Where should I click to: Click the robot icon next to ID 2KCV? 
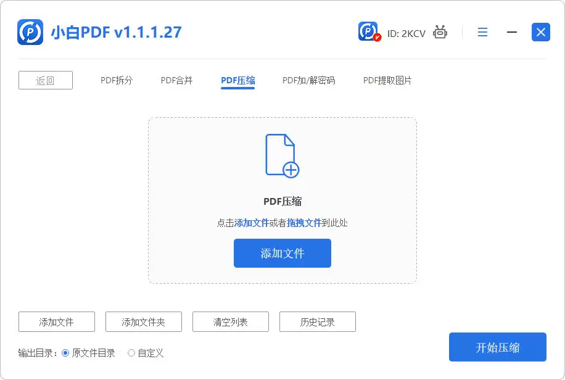tap(439, 32)
